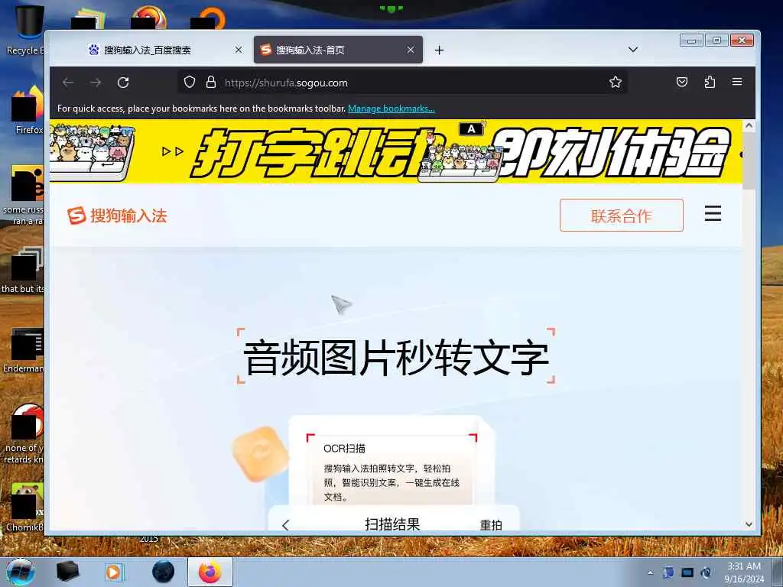783x587 pixels.
Task: Click the page scrollbar up arrow
Action: [749, 126]
